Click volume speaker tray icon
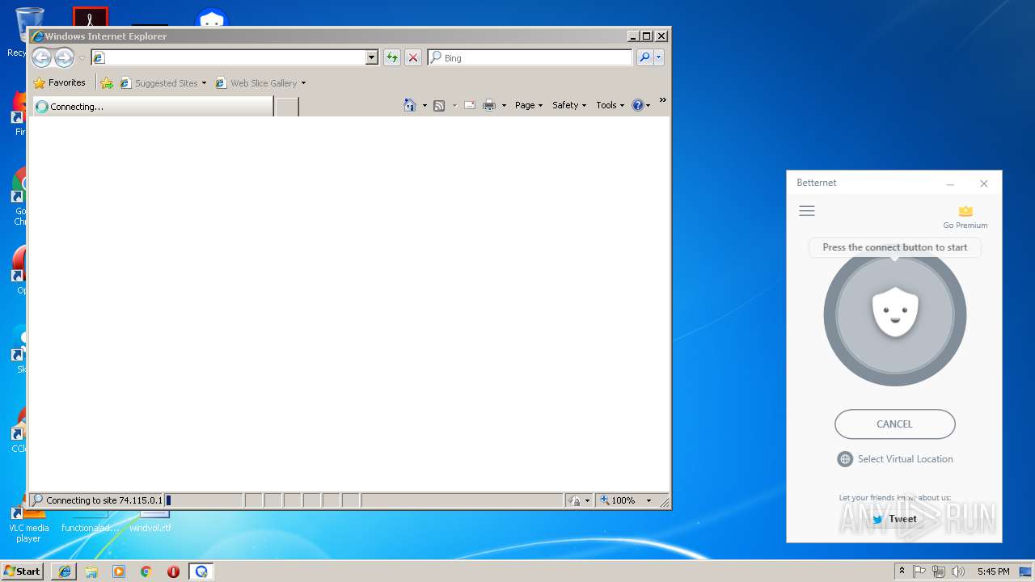Screen dimensions: 1035x582 coord(958,571)
